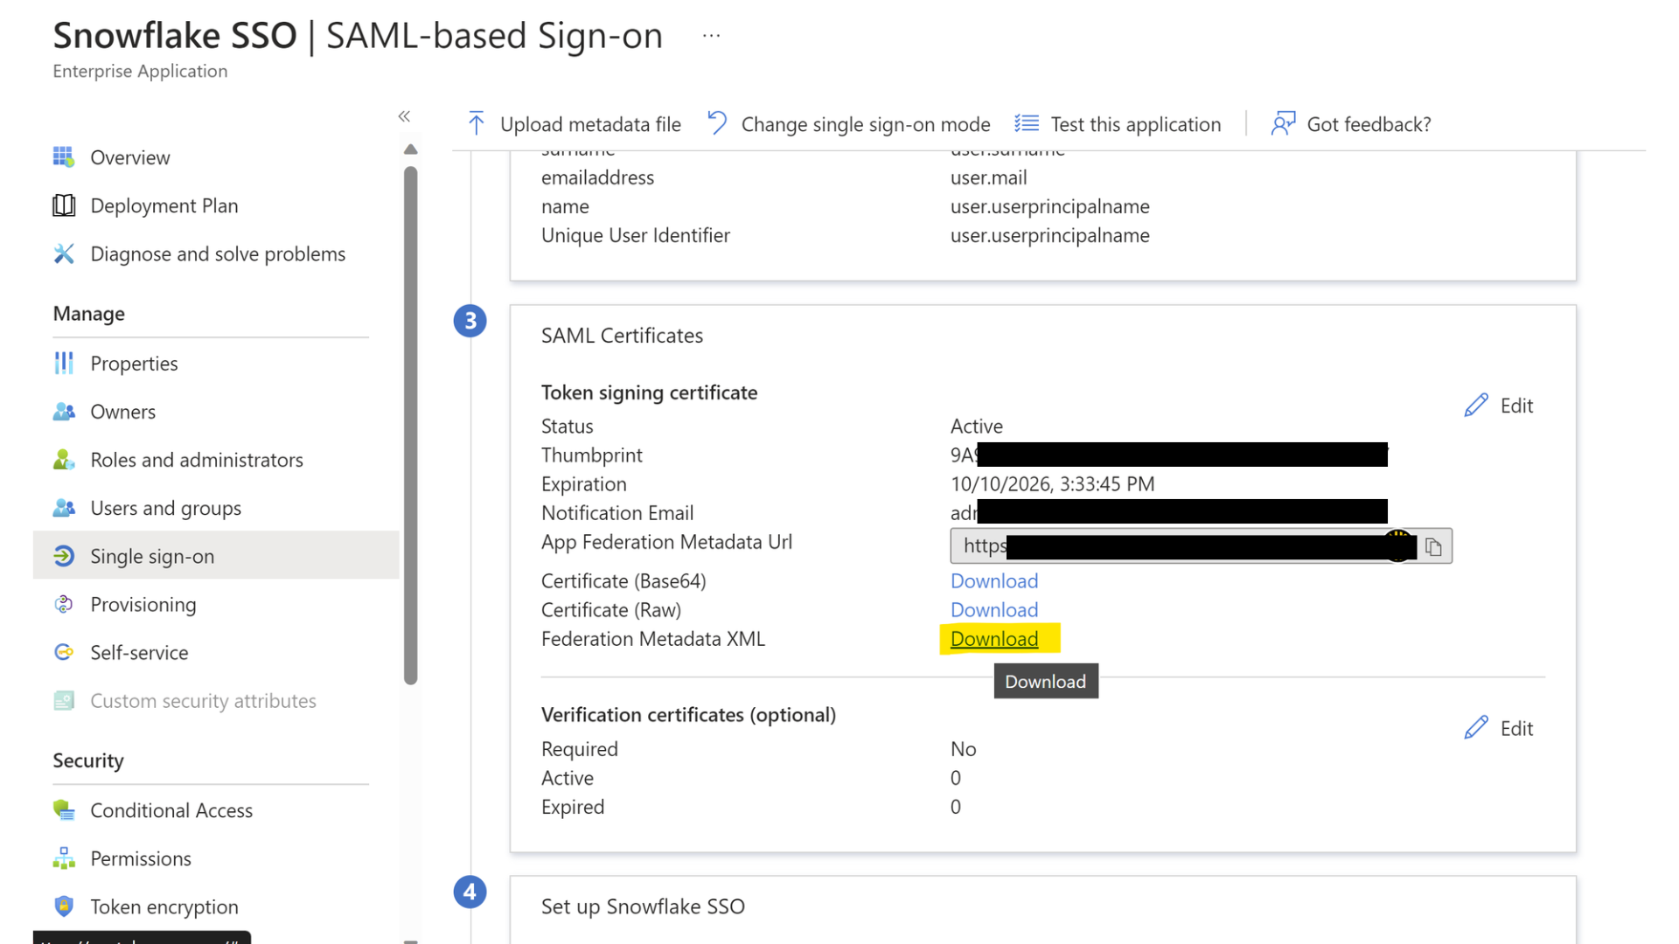Click the upload arrow icon
Image resolution: width=1679 pixels, height=944 pixels.
(x=477, y=123)
